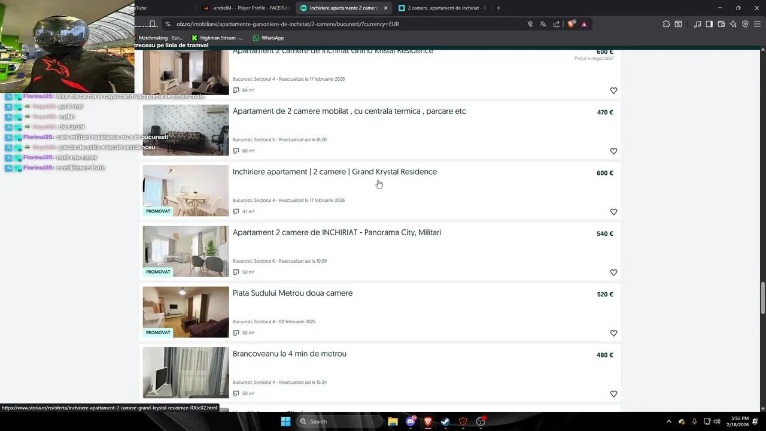The image size is (766, 431).
Task: Open the Matchmaking bookmark
Action: 158,38
